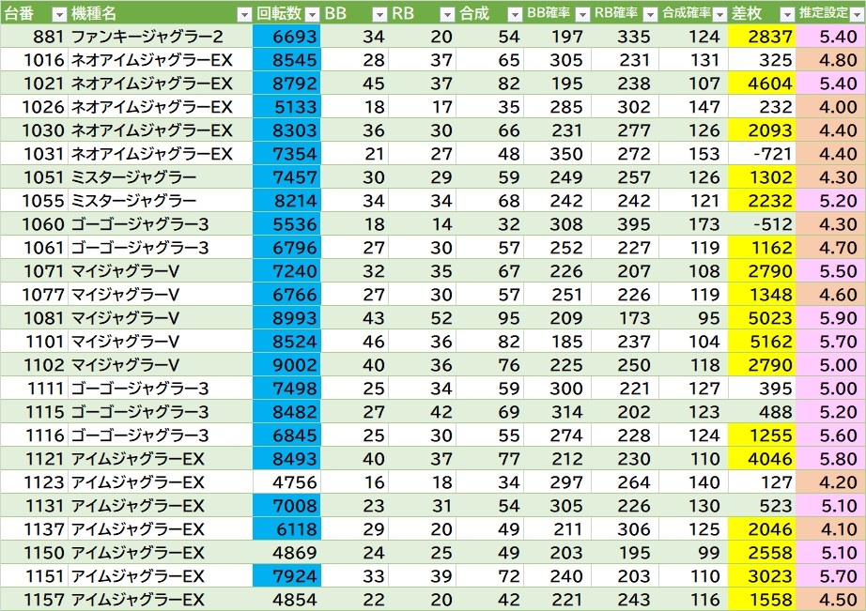Select the cell ファンキージャグラー2
The height and width of the screenshot is (611, 866).
tap(160, 37)
